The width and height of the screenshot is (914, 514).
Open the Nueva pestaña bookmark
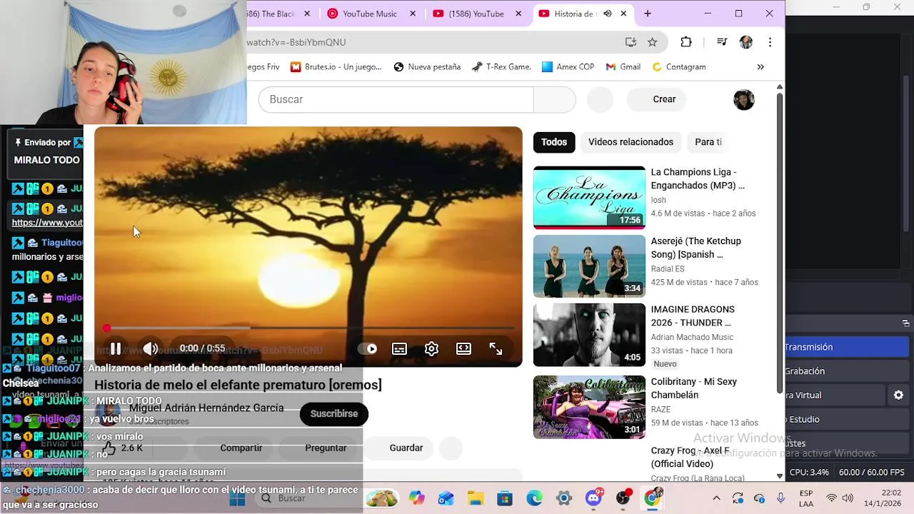click(427, 67)
